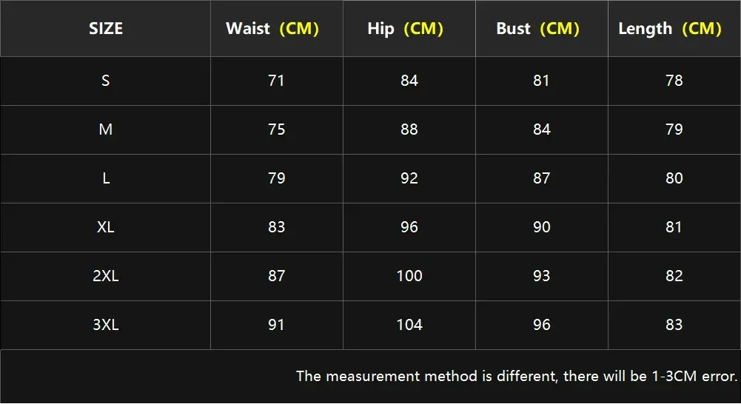Select the 2XL size label
This screenshot has height=404, width=741.
105,276
